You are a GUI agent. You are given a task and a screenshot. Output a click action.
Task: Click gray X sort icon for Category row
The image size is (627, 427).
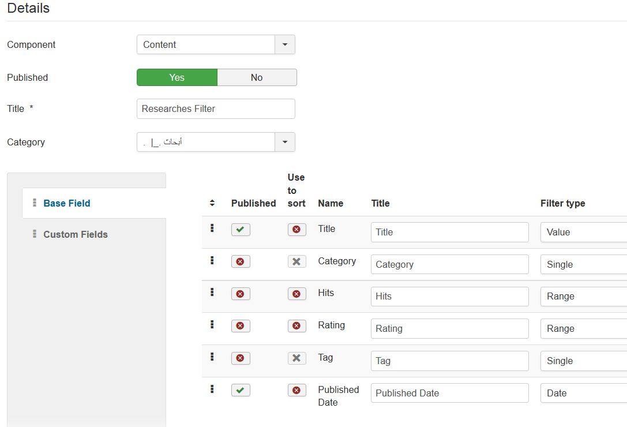296,261
